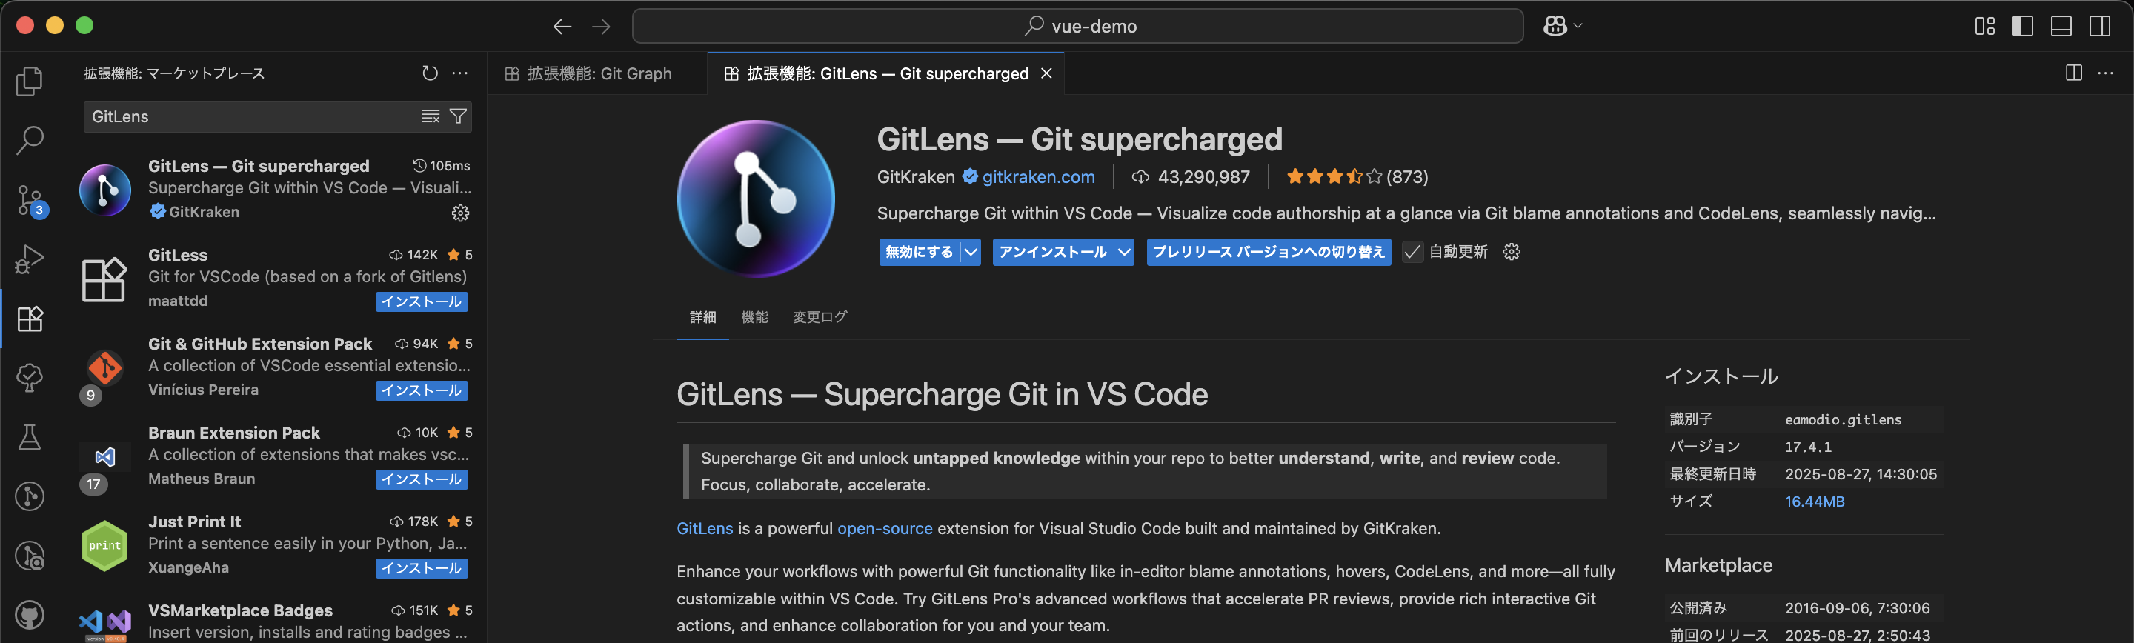2134x643 pixels.
Task: Click the GitKraken publisher name
Action: coord(915,176)
